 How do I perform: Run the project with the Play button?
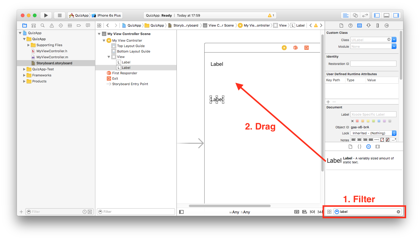tap(46, 15)
